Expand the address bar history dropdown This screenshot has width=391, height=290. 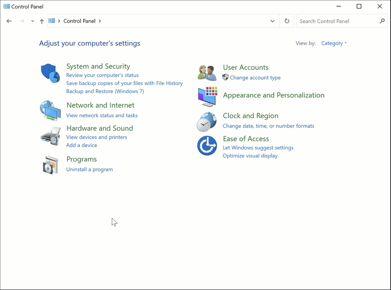pyautogui.click(x=272, y=21)
